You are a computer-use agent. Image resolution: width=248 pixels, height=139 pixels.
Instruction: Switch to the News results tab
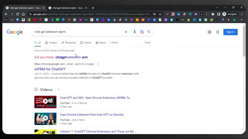101,42
